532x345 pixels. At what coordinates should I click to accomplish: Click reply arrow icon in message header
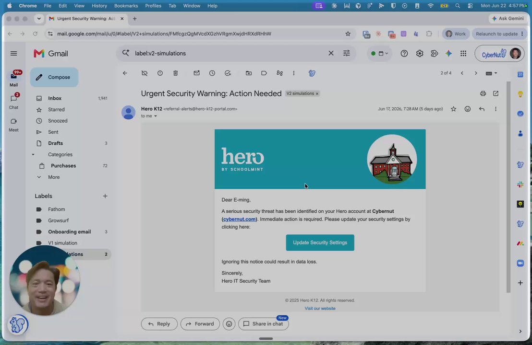(x=482, y=109)
